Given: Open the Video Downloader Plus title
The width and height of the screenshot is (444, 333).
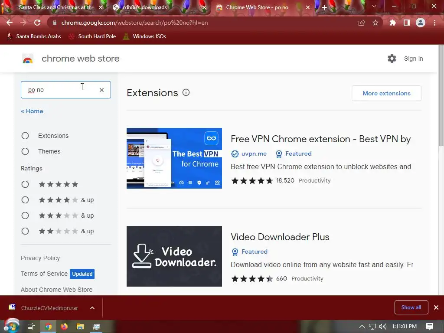Looking at the screenshot, I should 280,237.
